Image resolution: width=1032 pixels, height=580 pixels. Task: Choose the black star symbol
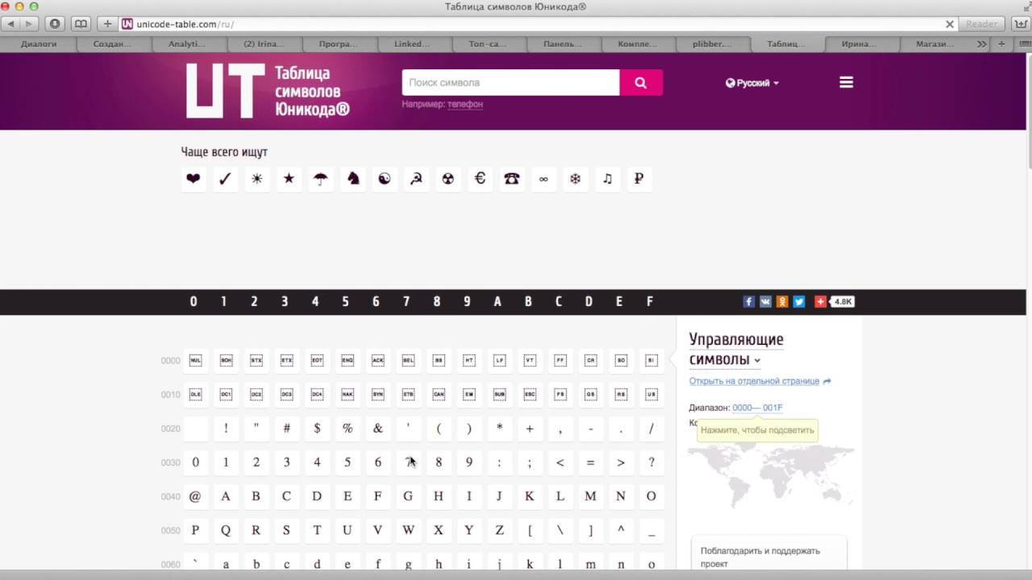289,179
